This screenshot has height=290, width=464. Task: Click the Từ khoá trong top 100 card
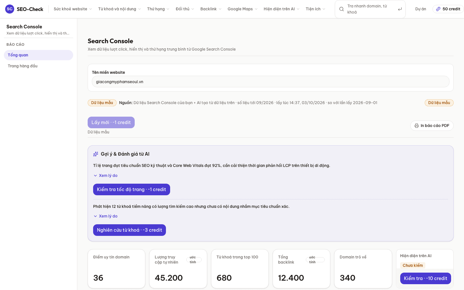pos(240,269)
